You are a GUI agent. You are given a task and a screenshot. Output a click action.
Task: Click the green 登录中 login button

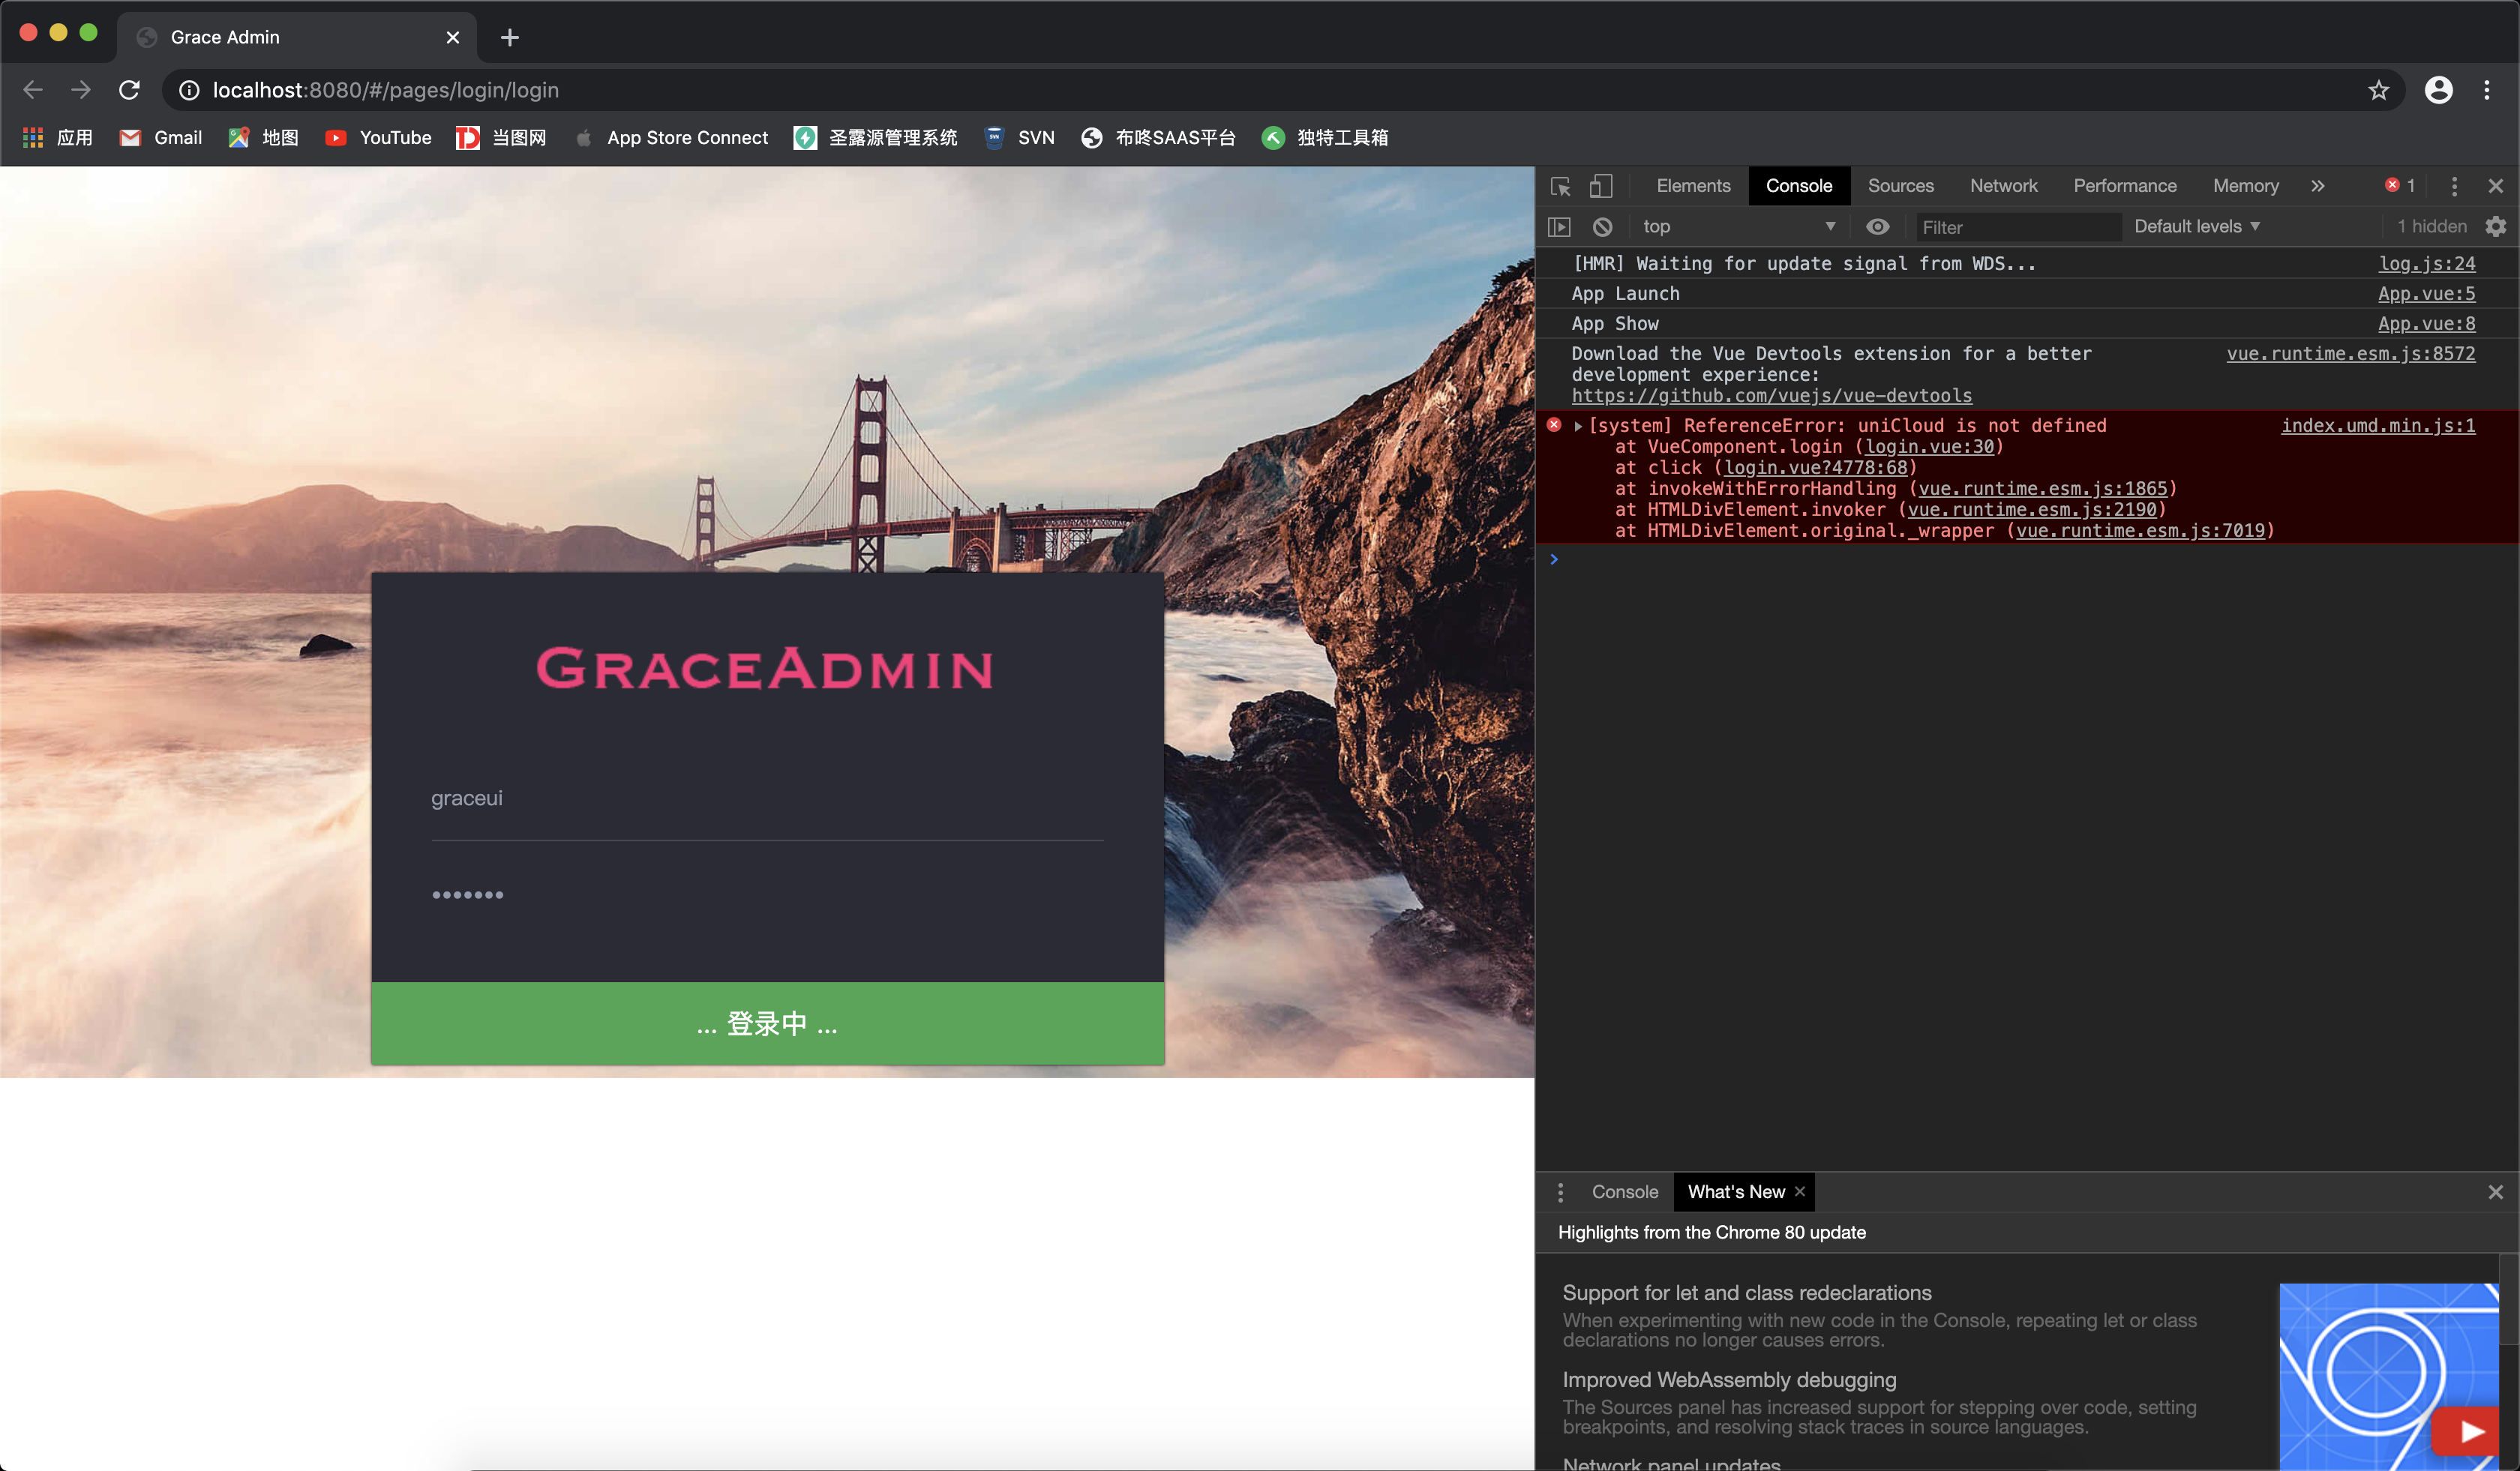767,1023
